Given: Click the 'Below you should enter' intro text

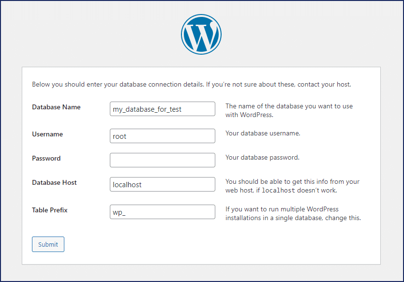Looking at the screenshot, I should (x=192, y=85).
